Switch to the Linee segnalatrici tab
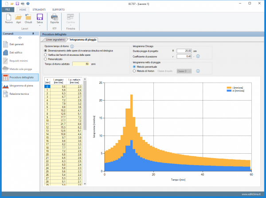Viewport: 266px width, 198px height. (55, 40)
